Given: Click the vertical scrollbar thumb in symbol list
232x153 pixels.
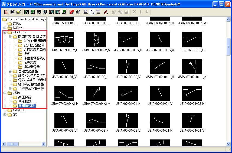Looking at the screenshot, I should coord(228,47).
